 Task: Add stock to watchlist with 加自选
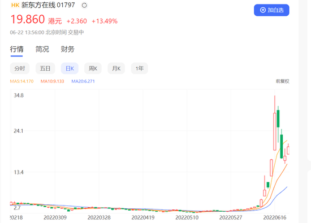point(271,10)
